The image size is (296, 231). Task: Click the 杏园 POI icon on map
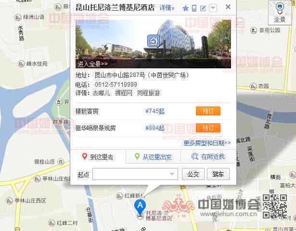pos(253,87)
